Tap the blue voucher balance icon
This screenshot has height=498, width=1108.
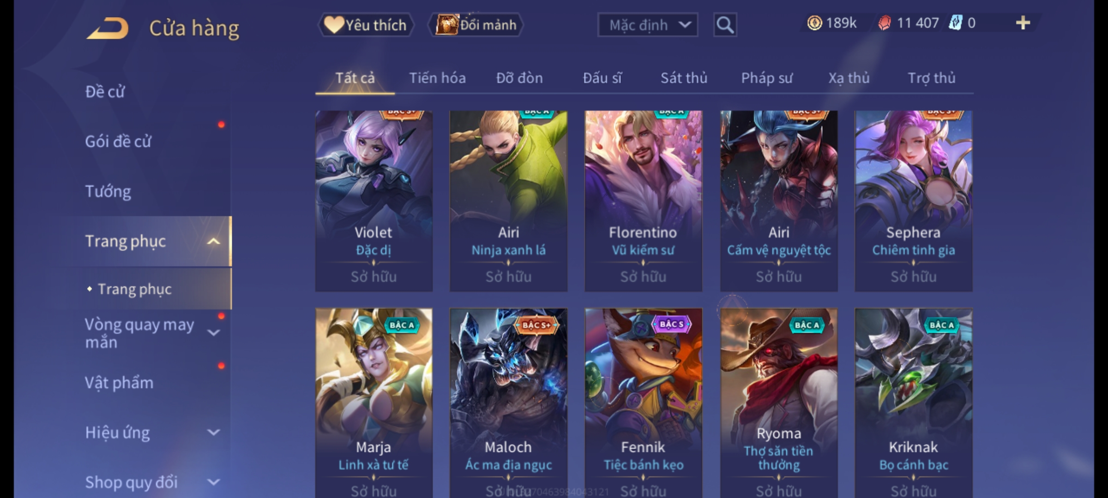click(x=955, y=23)
